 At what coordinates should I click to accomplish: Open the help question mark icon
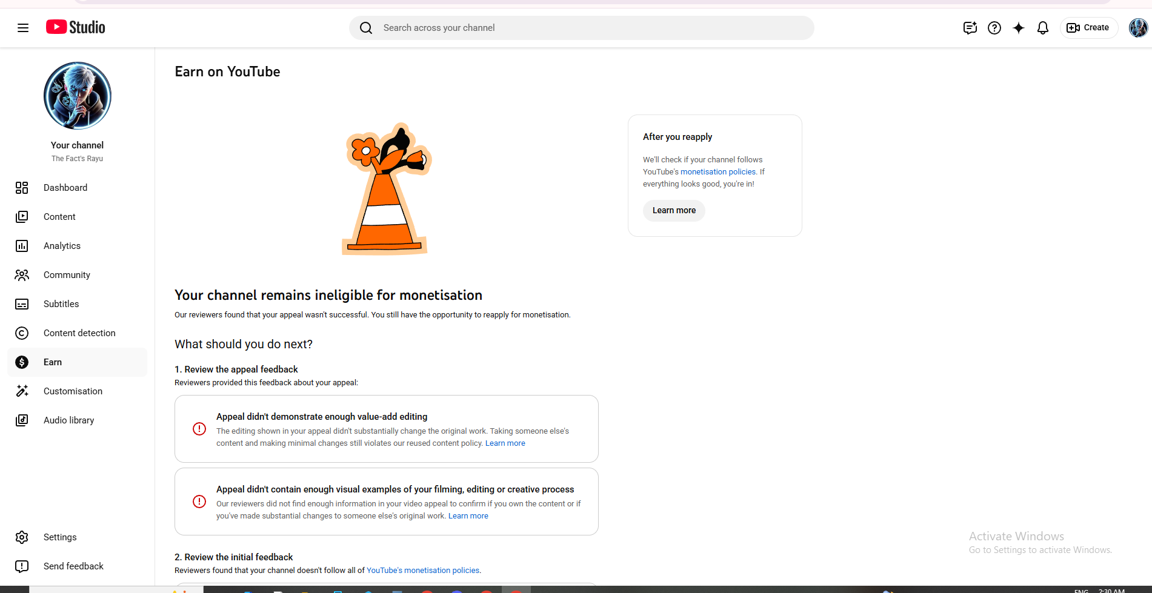[x=994, y=28]
